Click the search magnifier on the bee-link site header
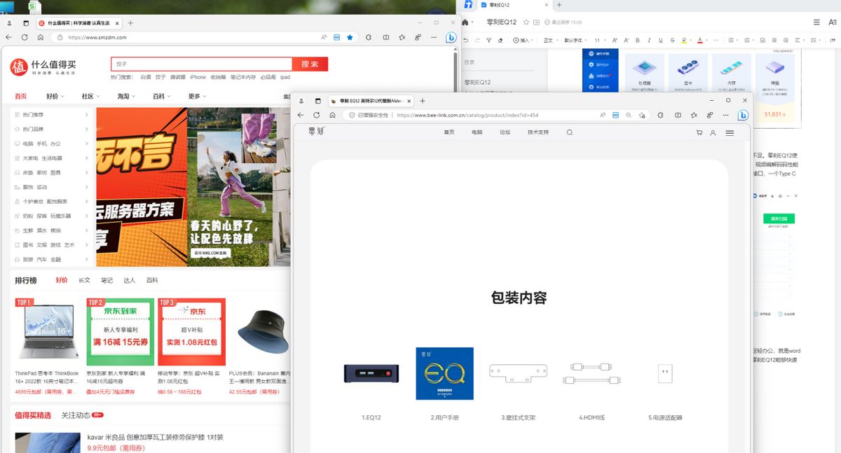 (569, 132)
